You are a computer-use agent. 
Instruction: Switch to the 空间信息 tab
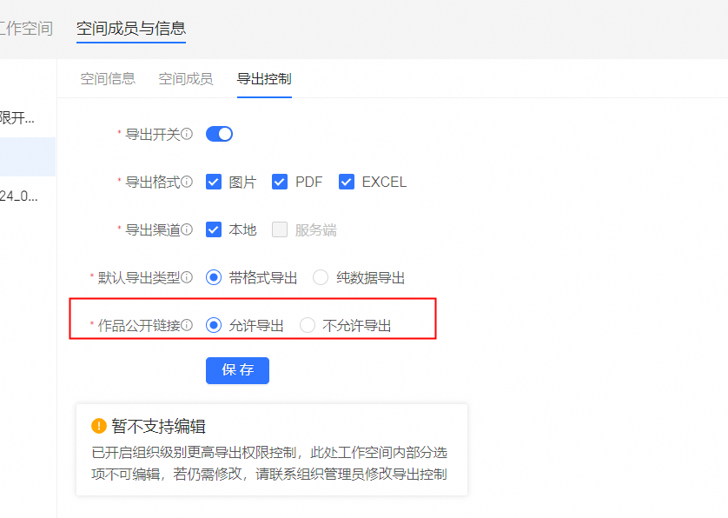[x=108, y=79]
